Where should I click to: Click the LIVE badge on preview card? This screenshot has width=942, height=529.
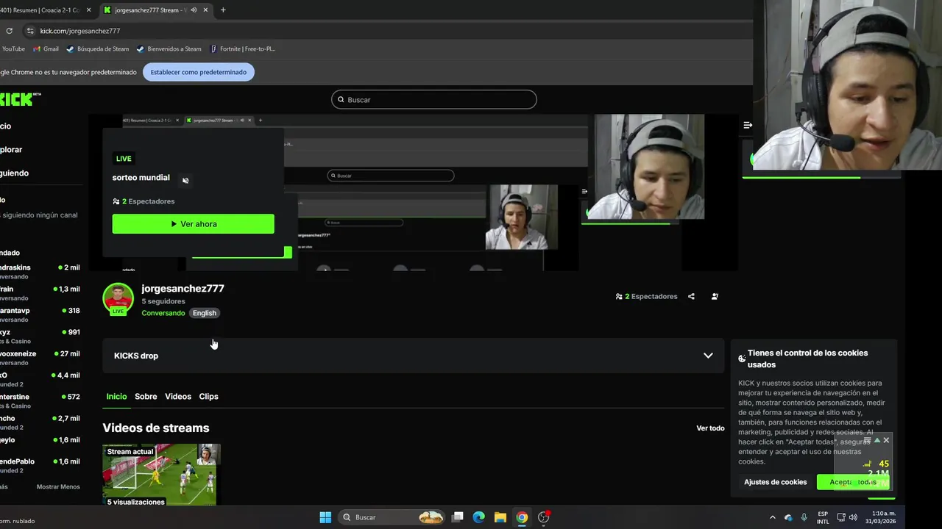click(x=124, y=159)
